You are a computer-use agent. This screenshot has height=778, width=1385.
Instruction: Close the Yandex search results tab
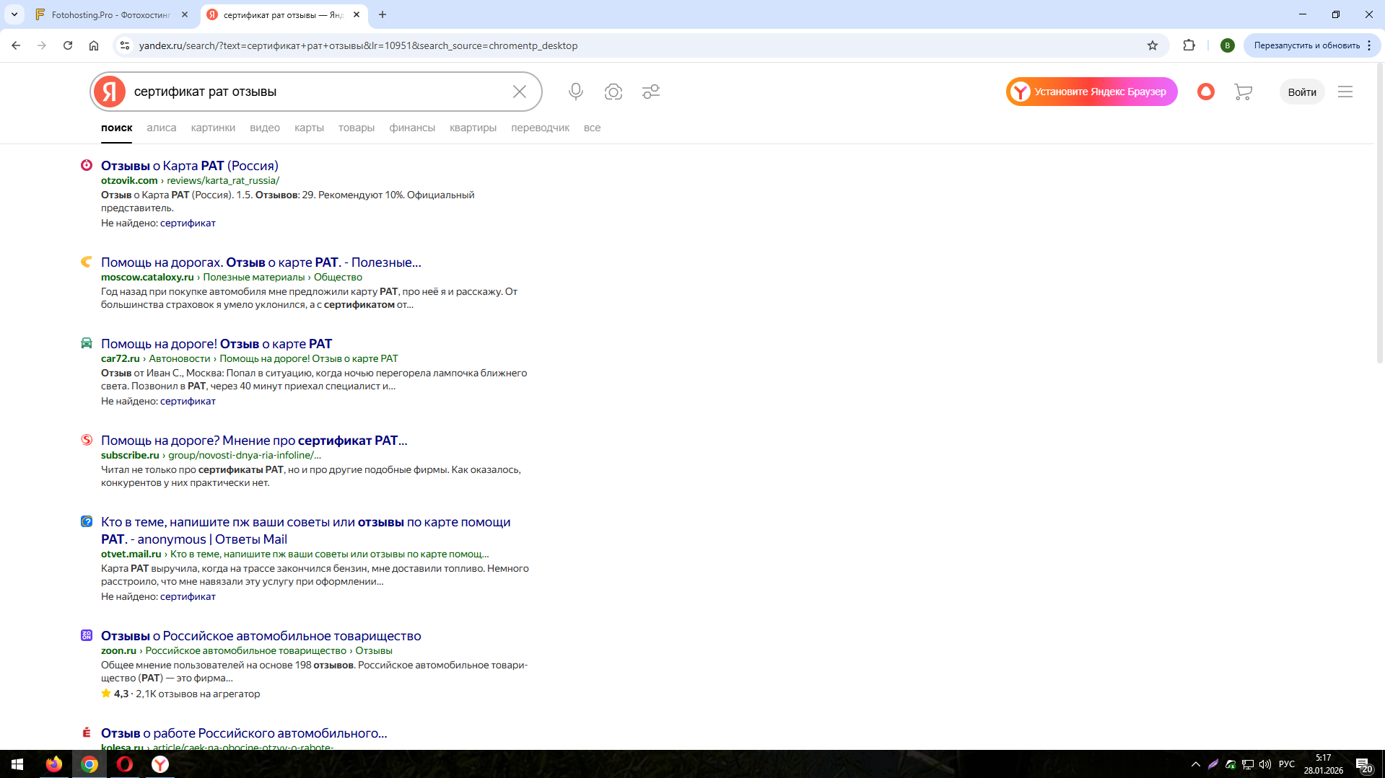coord(357,14)
